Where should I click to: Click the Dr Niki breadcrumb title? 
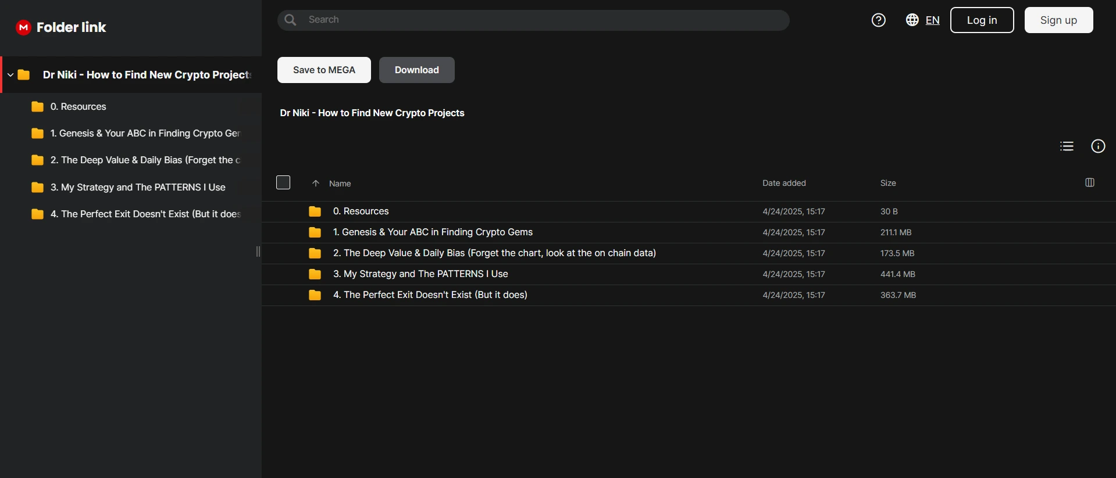point(372,113)
